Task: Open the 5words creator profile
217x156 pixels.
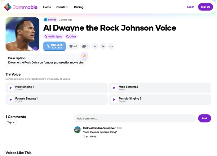Action: click(50, 20)
